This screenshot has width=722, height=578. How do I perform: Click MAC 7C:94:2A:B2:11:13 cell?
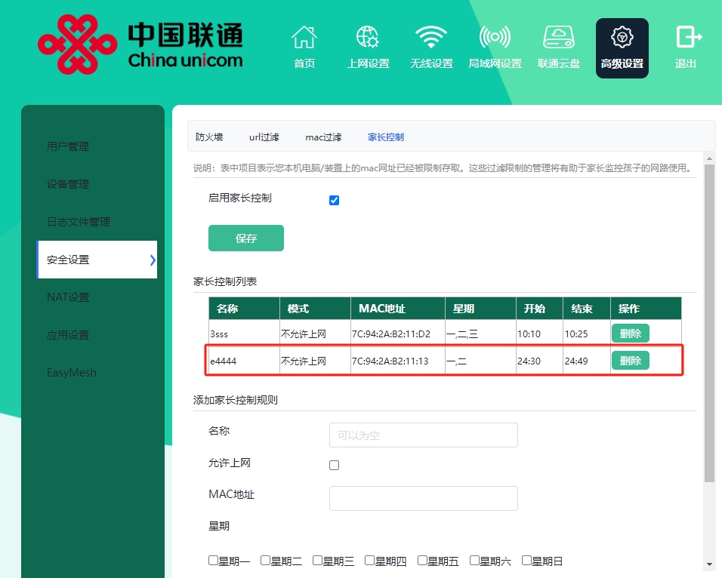(398, 361)
